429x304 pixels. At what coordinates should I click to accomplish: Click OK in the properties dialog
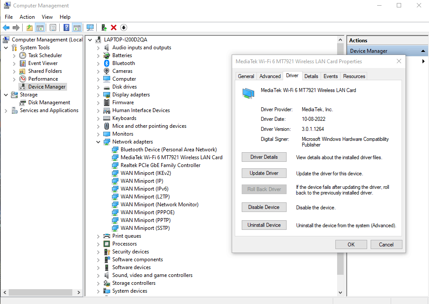pos(351,245)
